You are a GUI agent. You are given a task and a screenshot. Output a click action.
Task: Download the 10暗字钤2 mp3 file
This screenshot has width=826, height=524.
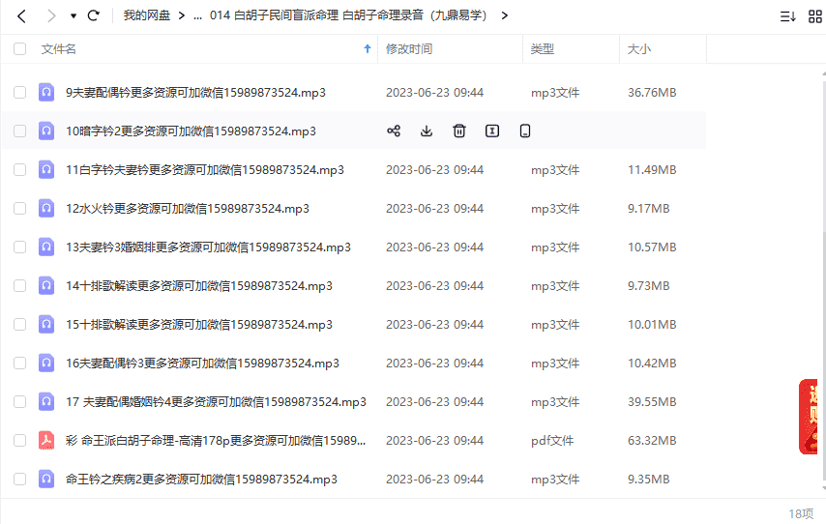pyautogui.click(x=427, y=131)
